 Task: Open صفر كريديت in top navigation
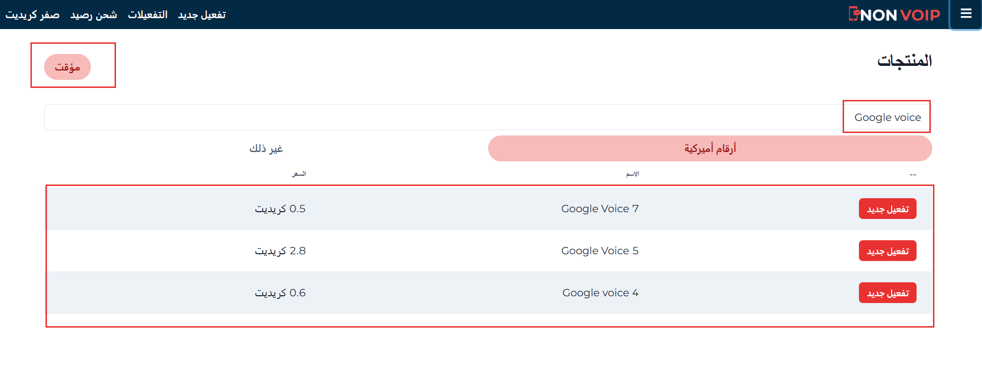tap(32, 15)
